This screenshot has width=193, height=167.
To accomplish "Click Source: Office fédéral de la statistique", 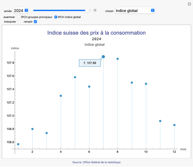I will [x=96, y=162].
